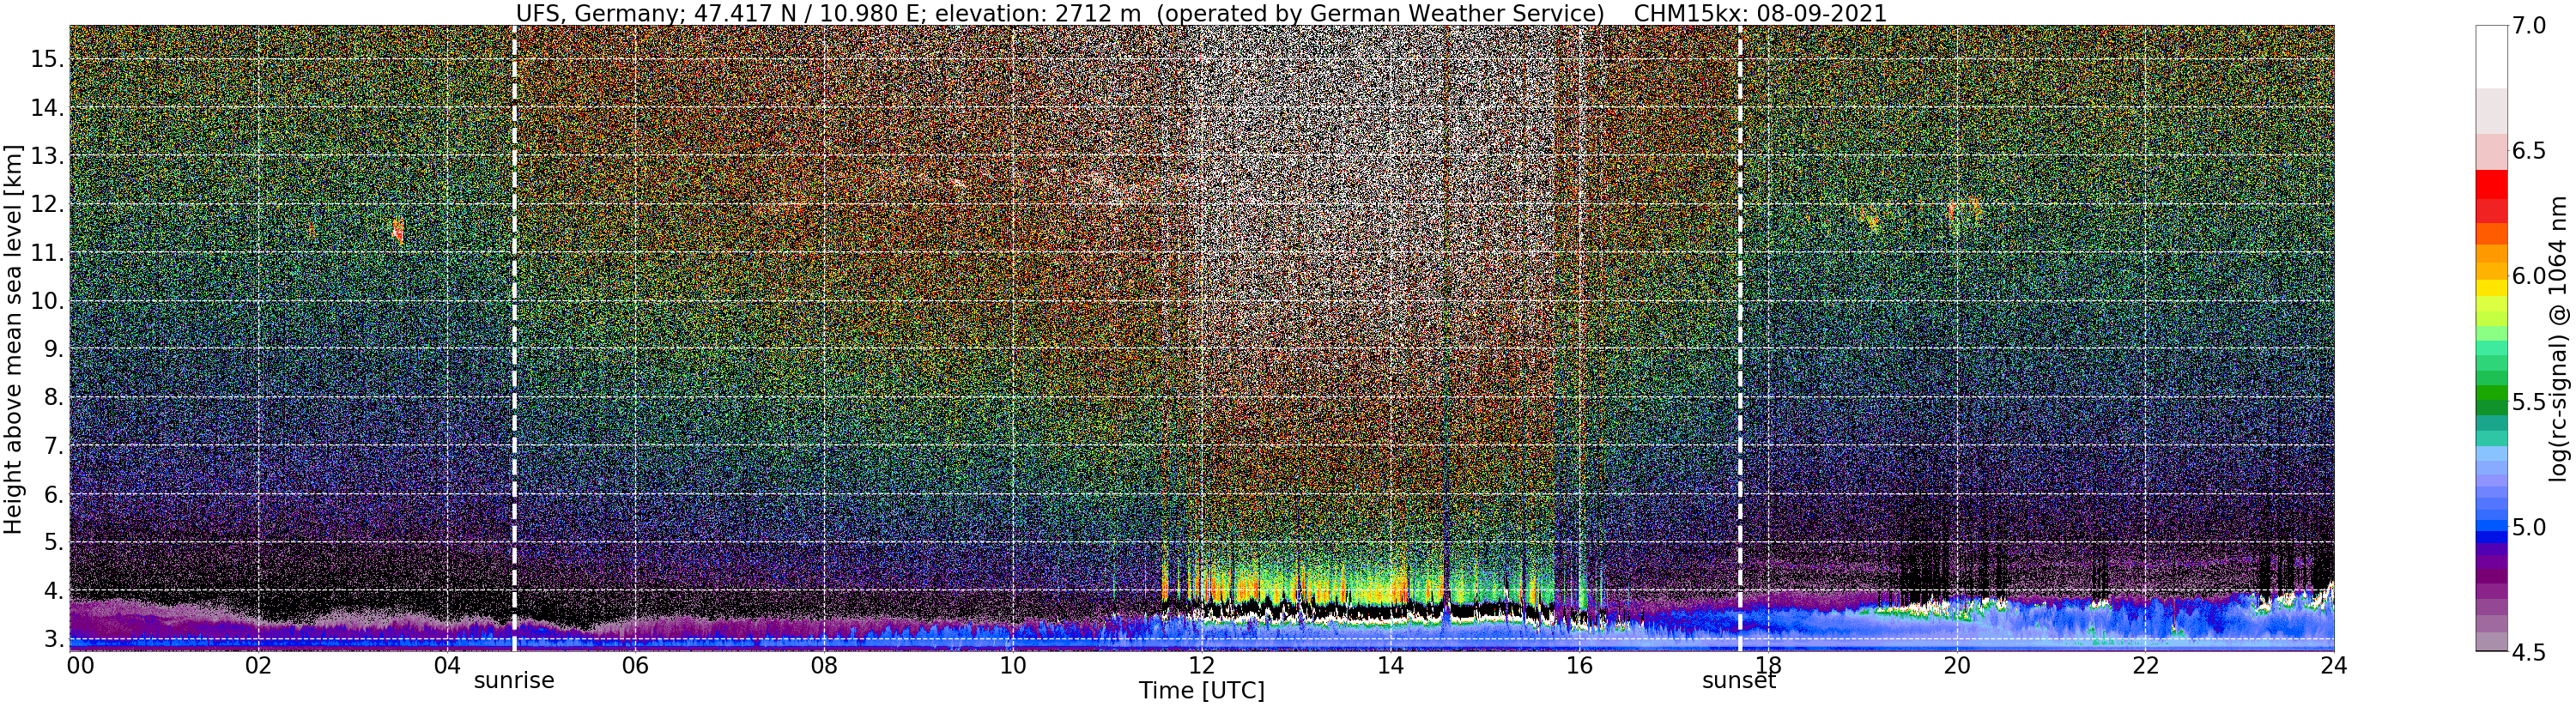The height and width of the screenshot is (707, 2576).
Task: Click the white top of the colorbar
Action: click(2491, 55)
